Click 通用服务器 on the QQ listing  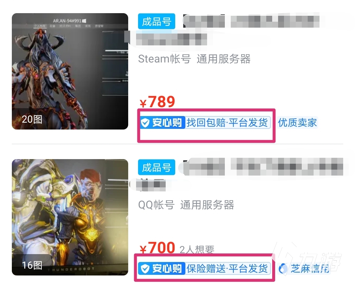[207, 205]
